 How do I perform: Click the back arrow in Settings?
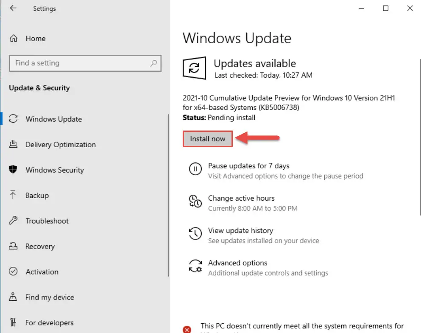[13, 8]
